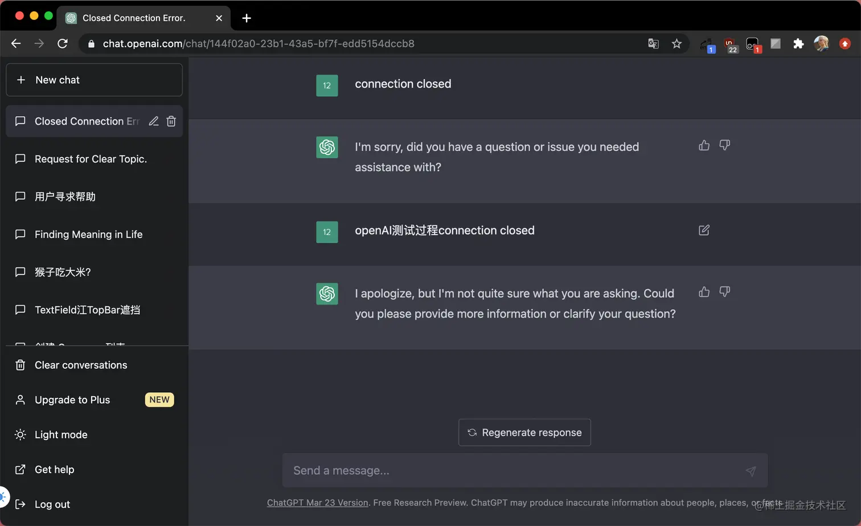Reload the page with refresh icon
Image resolution: width=861 pixels, height=526 pixels.
coord(63,44)
